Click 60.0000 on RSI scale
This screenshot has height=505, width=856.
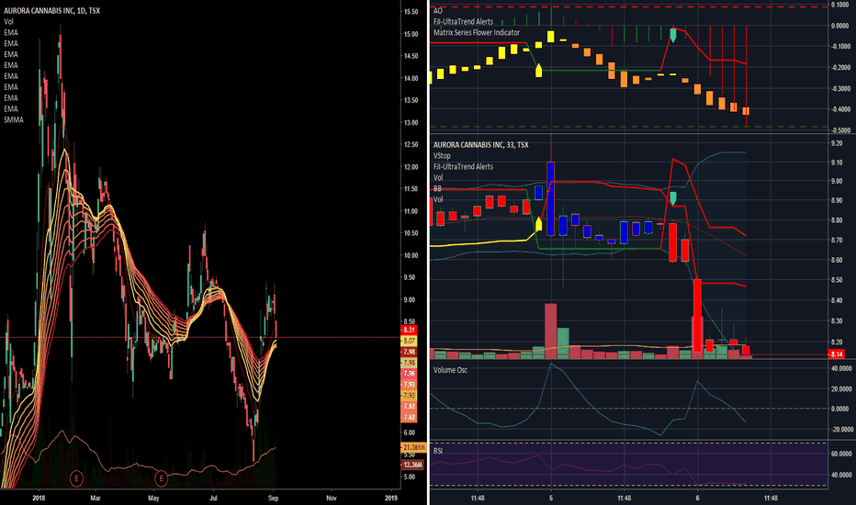tap(839, 454)
